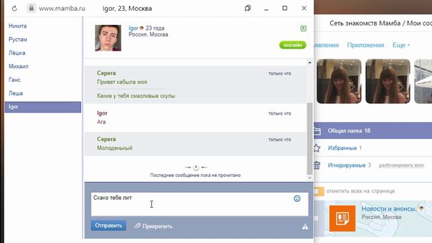Reload the page with the refresh icon
432x243 pixels.
pyautogui.click(x=14, y=9)
